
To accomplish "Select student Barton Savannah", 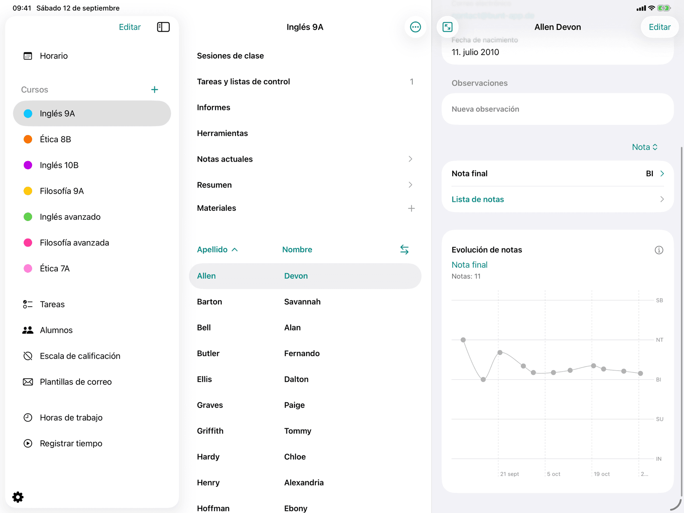I will click(305, 302).
